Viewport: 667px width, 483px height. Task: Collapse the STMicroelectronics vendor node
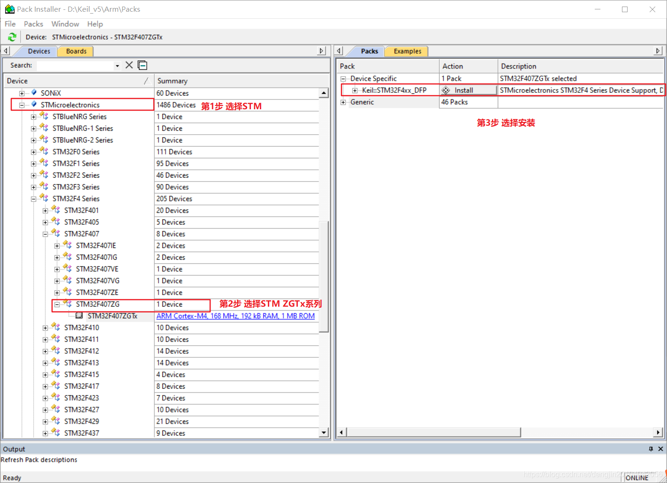coord(22,105)
